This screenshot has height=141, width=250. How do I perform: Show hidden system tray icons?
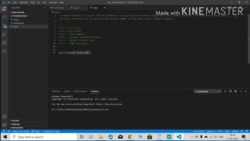192,137
